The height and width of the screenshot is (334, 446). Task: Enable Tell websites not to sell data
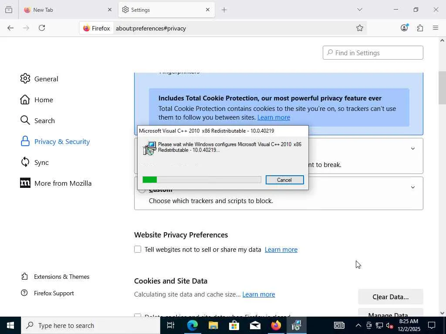(138, 249)
